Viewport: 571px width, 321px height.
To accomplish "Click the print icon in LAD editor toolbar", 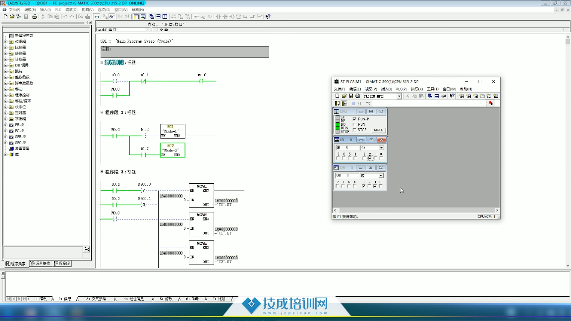I will (x=34, y=16).
